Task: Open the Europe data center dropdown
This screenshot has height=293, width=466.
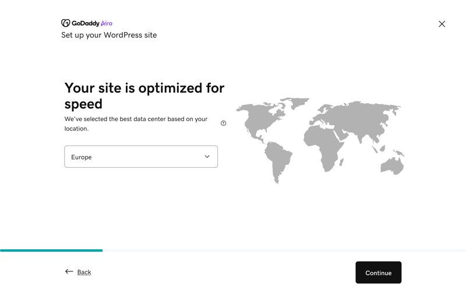Action: pyautogui.click(x=141, y=157)
